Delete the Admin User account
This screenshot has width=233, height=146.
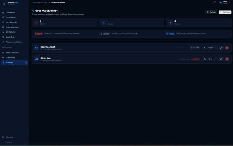227,59
